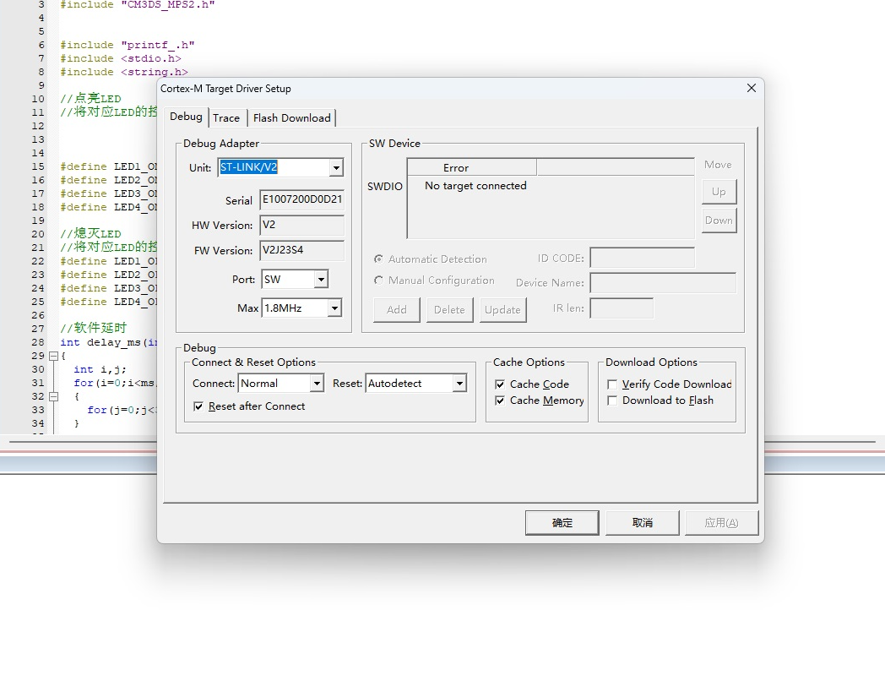Open the Flash Download tab
The height and width of the screenshot is (692, 885).
click(x=291, y=117)
